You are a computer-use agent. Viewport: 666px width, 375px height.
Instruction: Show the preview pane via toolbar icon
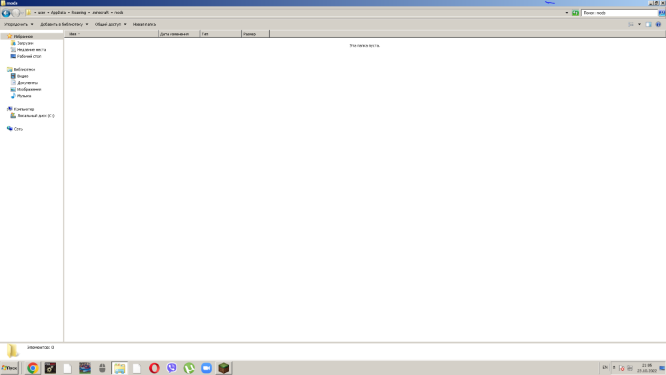click(649, 24)
